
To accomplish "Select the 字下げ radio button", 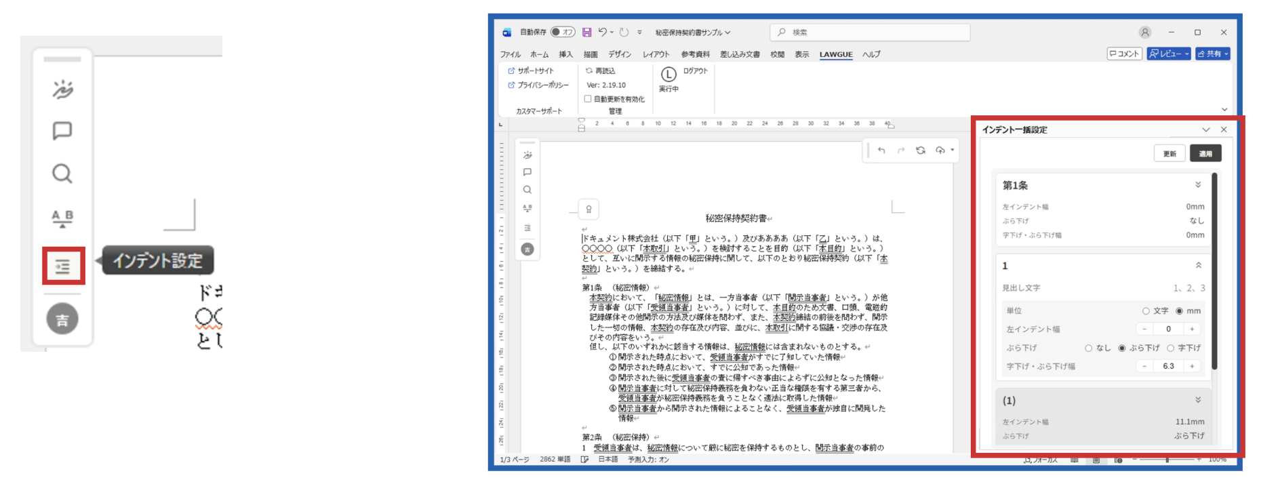I will coord(1170,348).
